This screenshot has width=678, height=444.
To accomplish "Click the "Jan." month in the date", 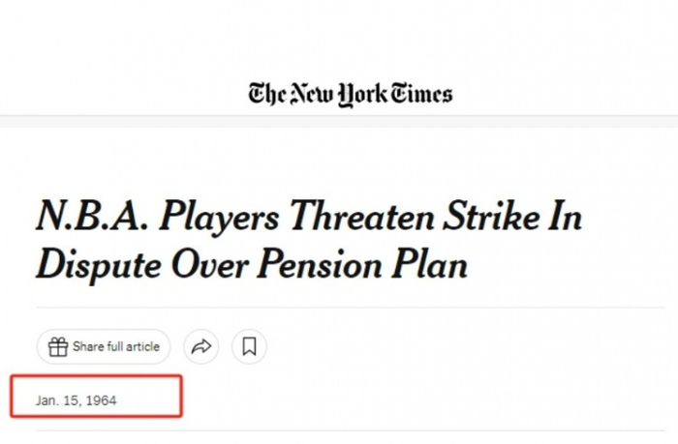I will (47, 400).
